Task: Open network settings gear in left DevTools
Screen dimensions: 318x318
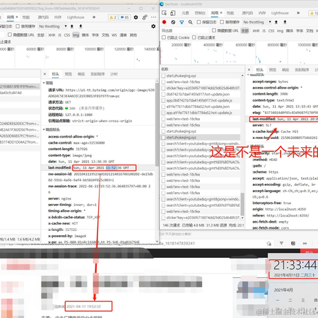Action: coord(153,26)
